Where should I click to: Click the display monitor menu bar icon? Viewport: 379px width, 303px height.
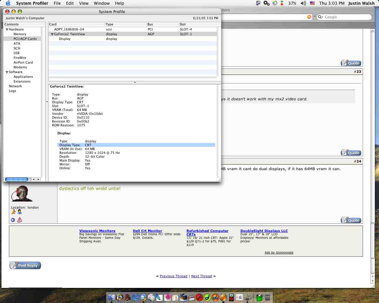pyautogui.click(x=258, y=3)
